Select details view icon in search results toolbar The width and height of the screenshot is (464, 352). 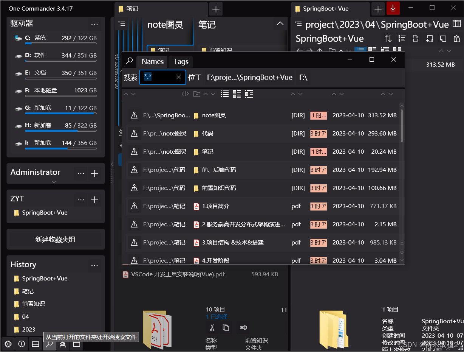249,94
